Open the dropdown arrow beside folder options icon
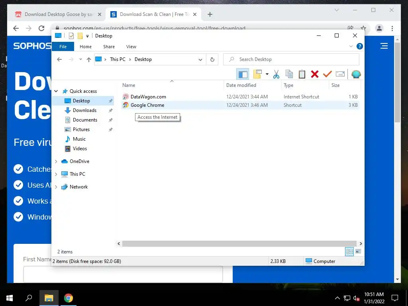This screenshot has height=306, width=408. 267,75
